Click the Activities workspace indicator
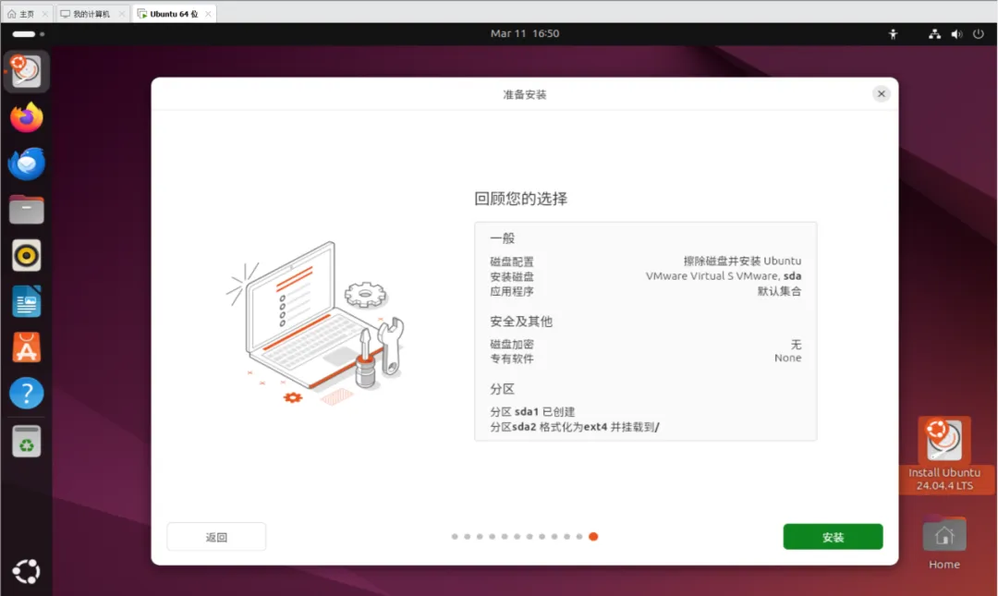This screenshot has height=596, width=998. 28,34
